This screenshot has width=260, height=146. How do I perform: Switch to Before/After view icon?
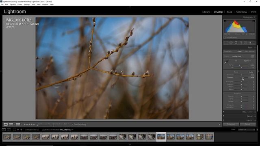tap(18, 124)
